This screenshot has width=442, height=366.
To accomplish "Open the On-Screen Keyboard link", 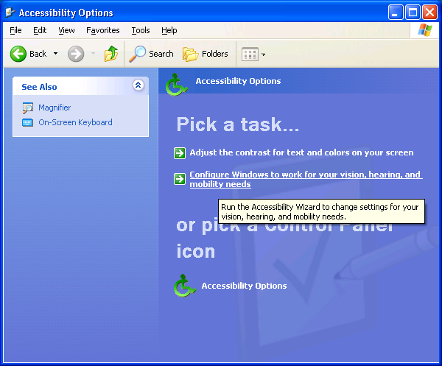I will tap(75, 122).
